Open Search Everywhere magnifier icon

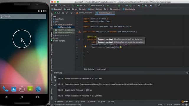[159, 6]
